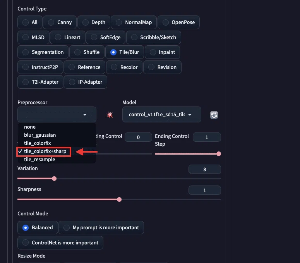The height and width of the screenshot is (263, 300).
Task: Choose tile_colorfix+sharp preprocessor option
Action: coord(57,151)
